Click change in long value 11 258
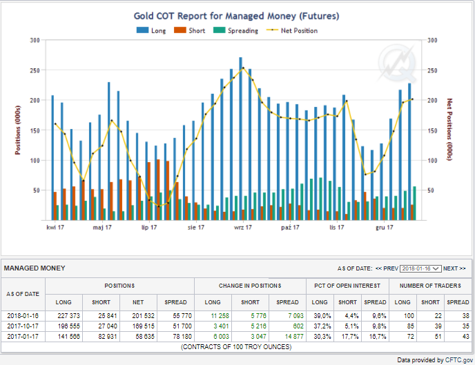Screen dimensions: 475x365 tap(220, 316)
